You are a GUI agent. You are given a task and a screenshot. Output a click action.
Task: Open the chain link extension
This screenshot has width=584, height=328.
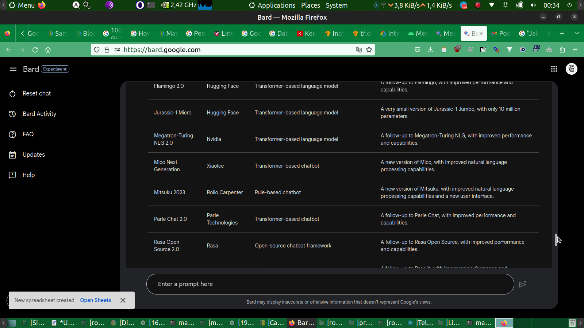click(x=496, y=50)
